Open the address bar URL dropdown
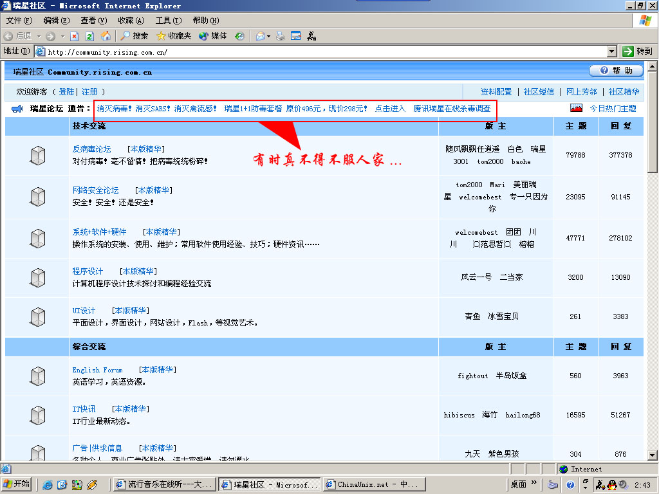This screenshot has width=659, height=494. 612,51
